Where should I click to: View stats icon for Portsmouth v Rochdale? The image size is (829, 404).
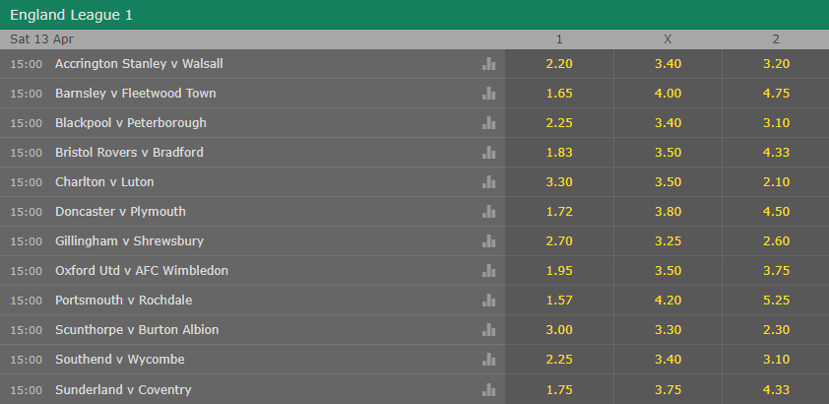(489, 301)
